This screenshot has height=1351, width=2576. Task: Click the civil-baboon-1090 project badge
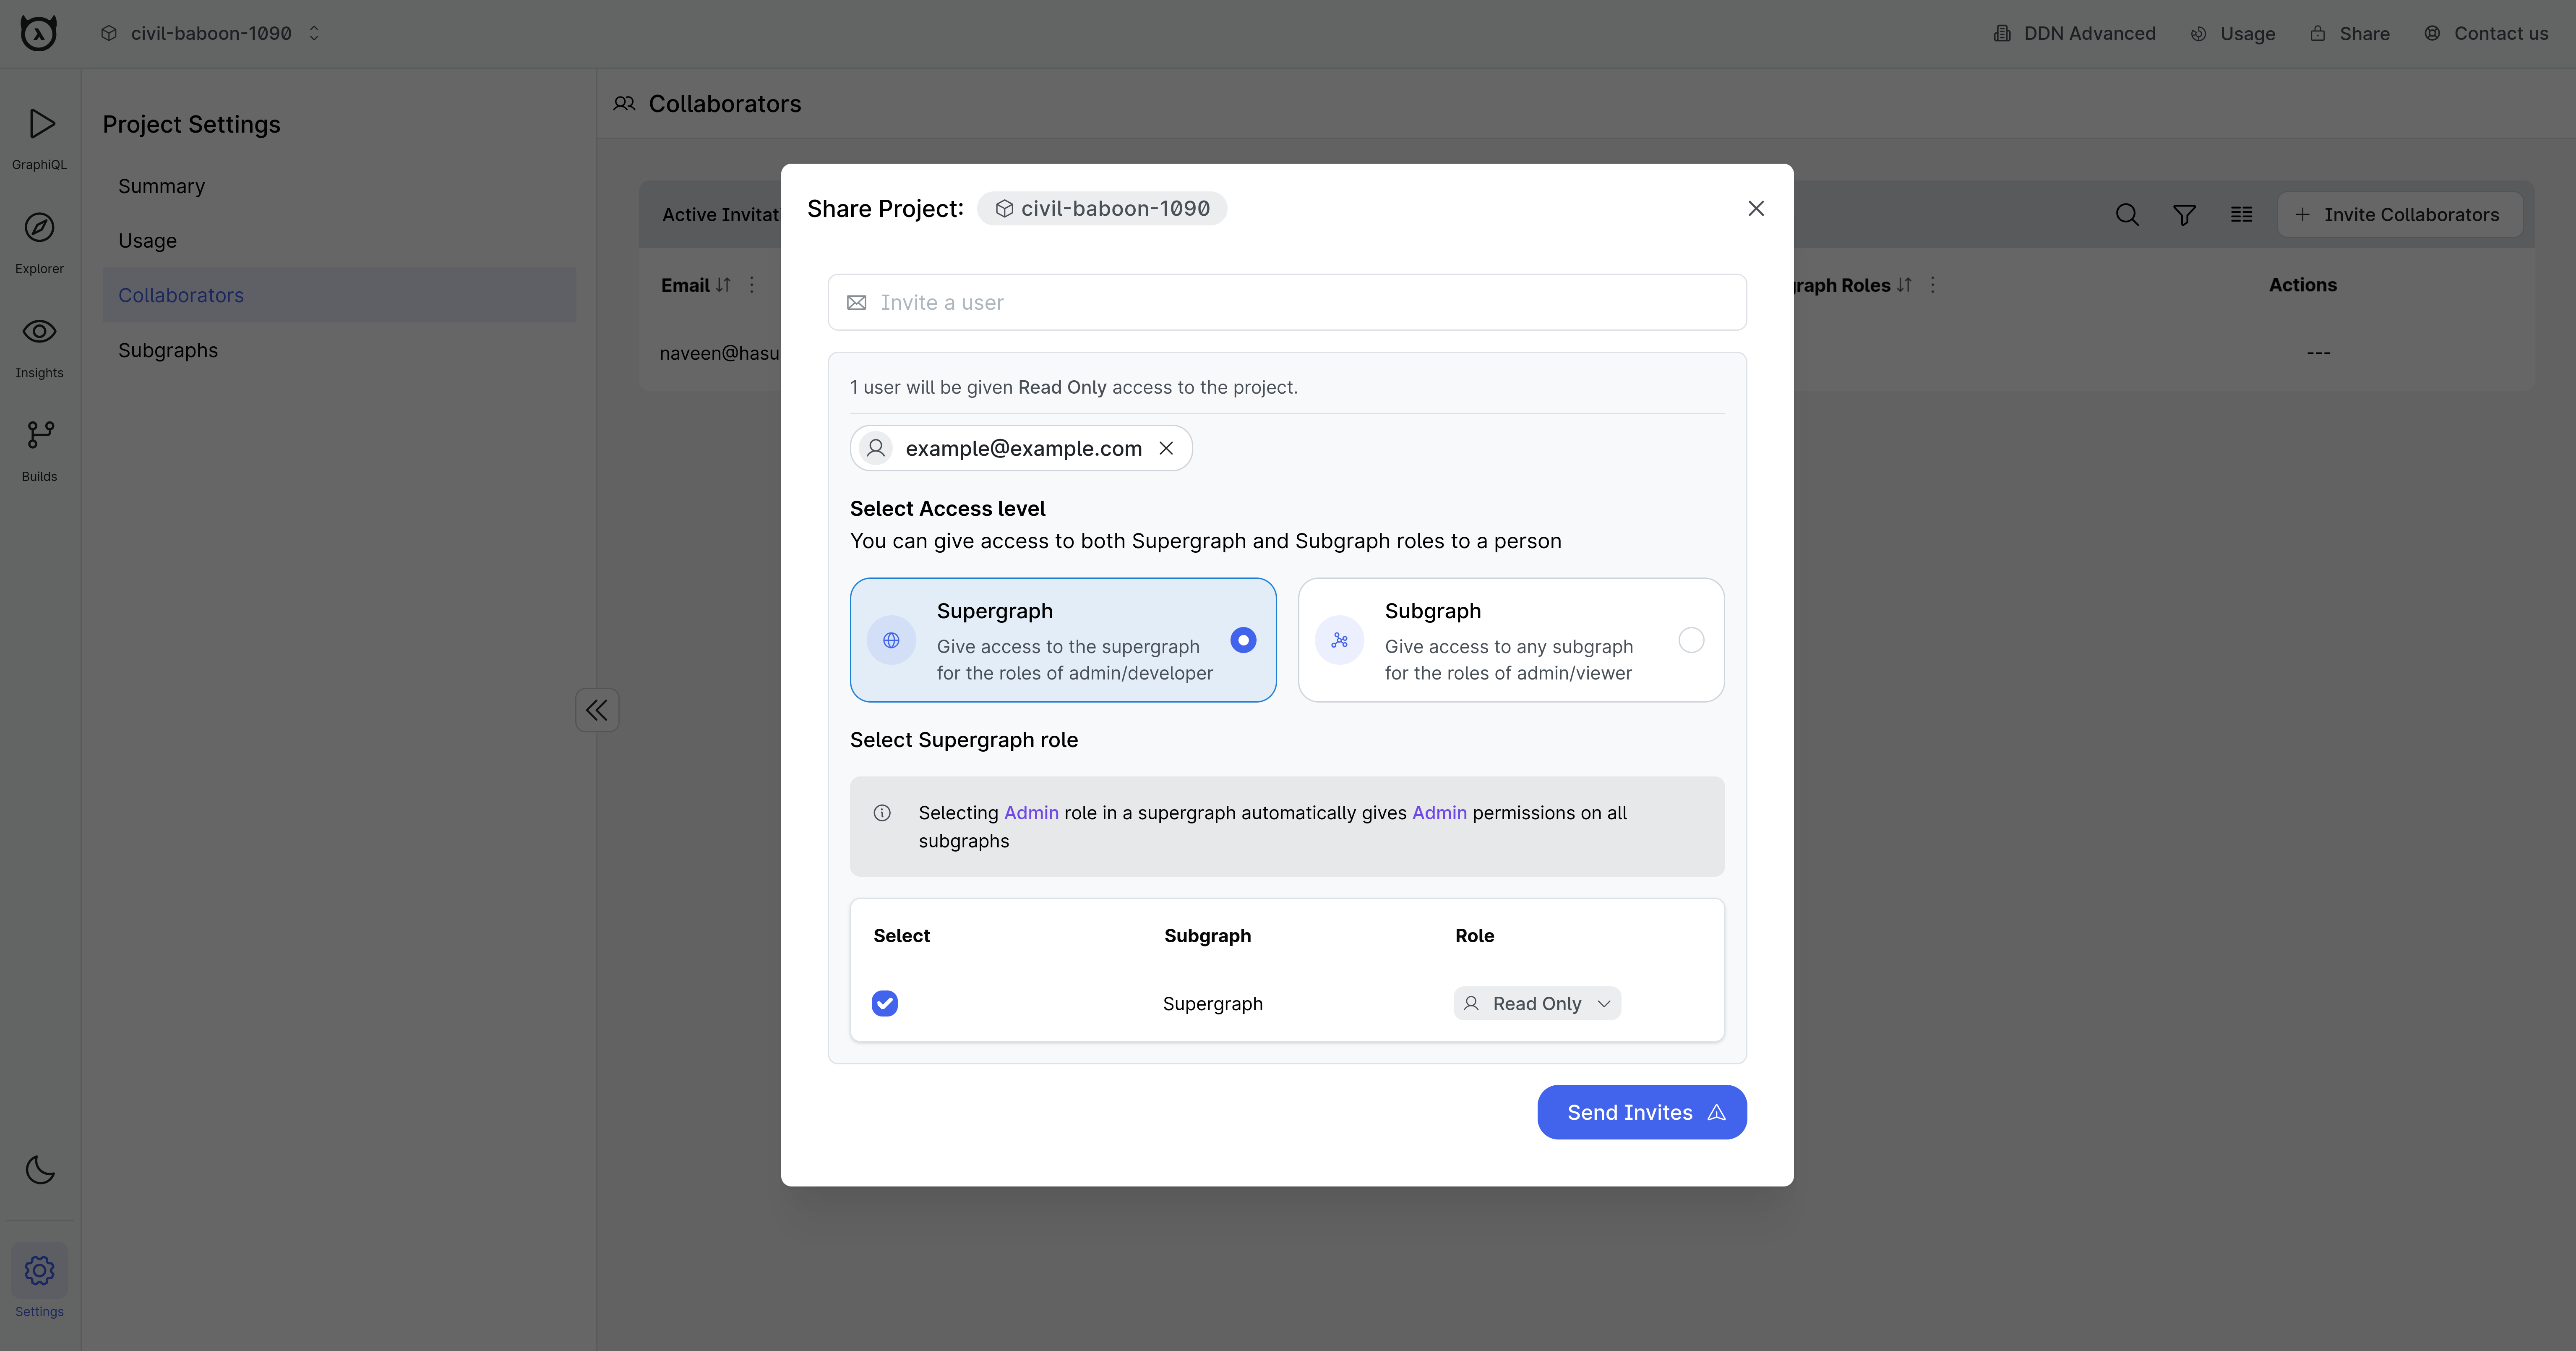1102,208
